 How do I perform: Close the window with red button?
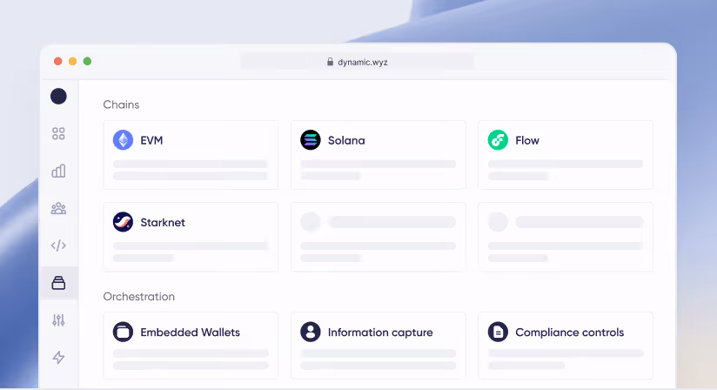[x=58, y=61]
